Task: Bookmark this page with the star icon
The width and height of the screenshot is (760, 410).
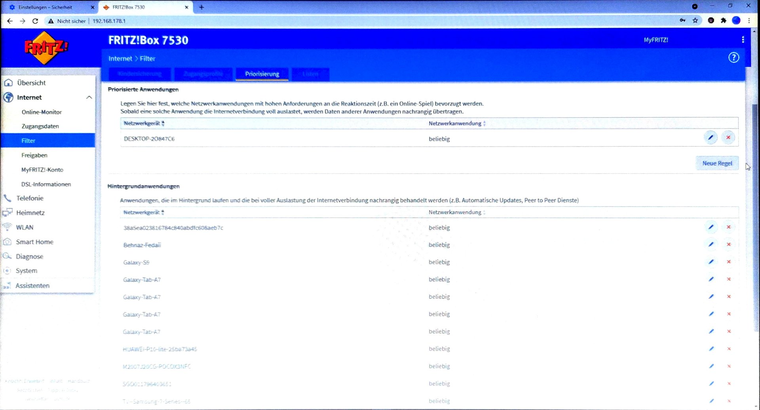Action: click(x=695, y=21)
